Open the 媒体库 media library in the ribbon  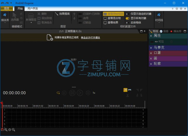[5, 18]
